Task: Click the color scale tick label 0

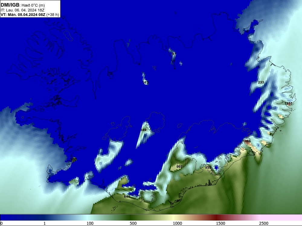Action: pyautogui.click(x=2, y=223)
